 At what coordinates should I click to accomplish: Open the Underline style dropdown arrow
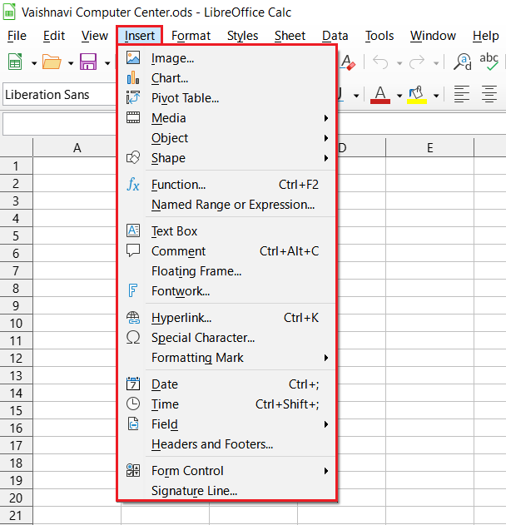coord(356,96)
